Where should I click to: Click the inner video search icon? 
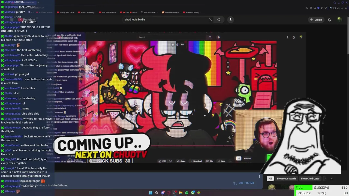[x=210, y=37]
